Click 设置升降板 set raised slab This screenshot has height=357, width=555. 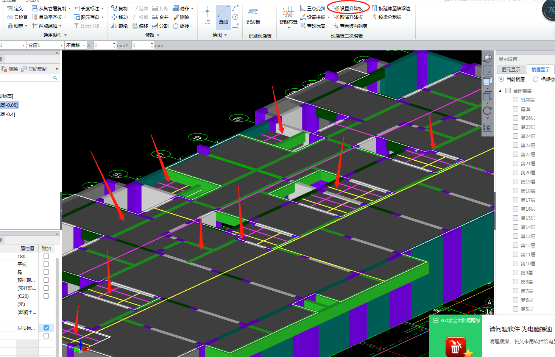tap(348, 8)
